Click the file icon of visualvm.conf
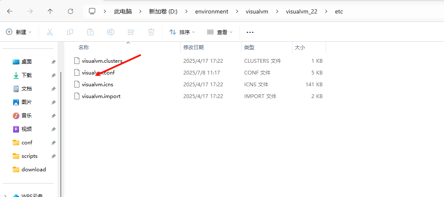444x197 pixels. point(76,72)
